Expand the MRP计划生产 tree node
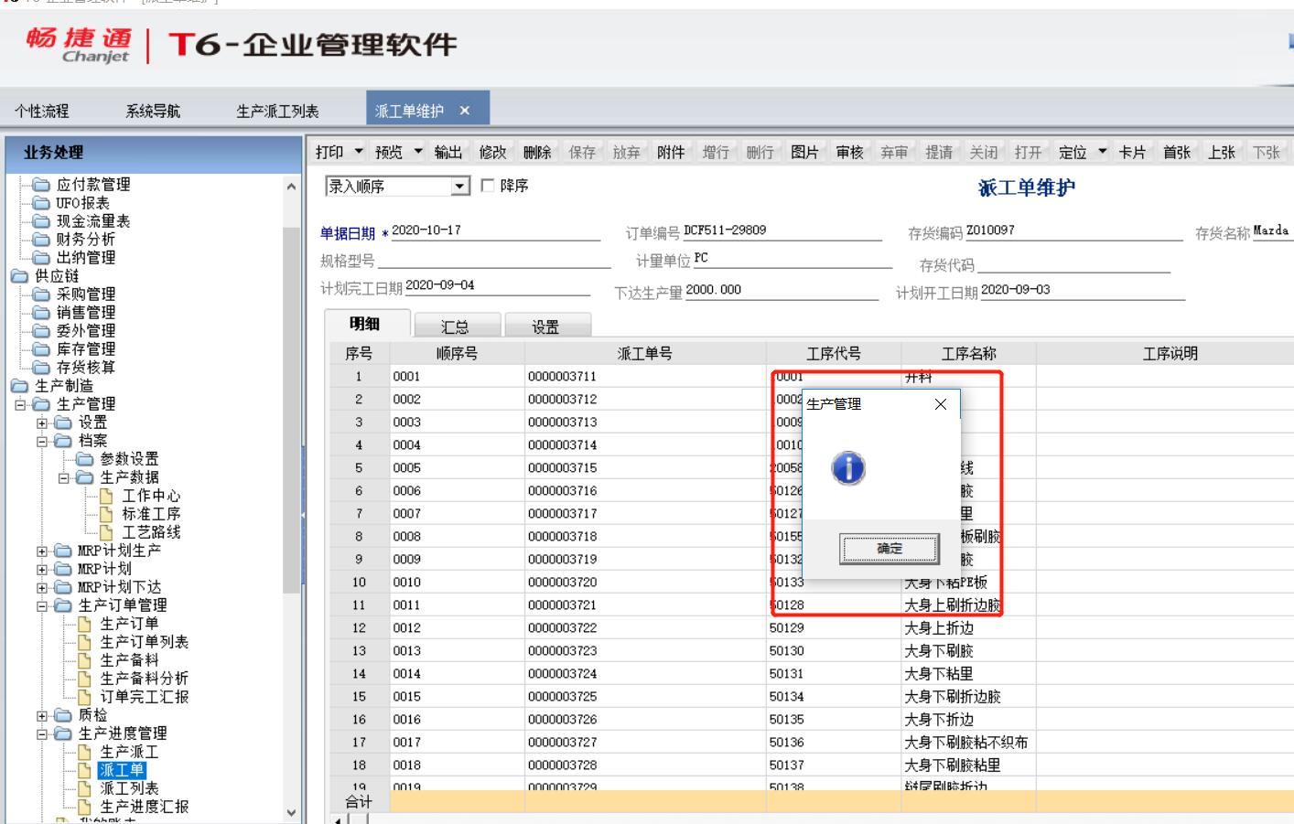1294x824 pixels. (42, 551)
